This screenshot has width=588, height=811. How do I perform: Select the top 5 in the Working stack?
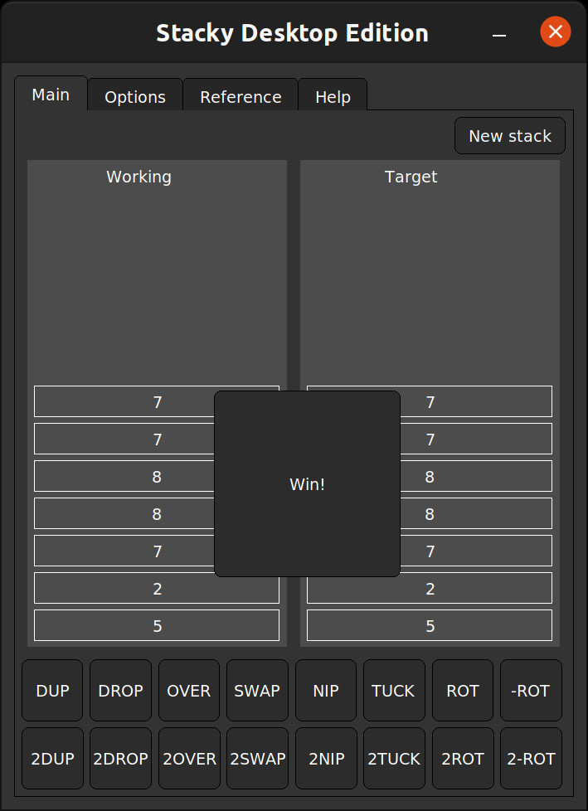click(156, 625)
